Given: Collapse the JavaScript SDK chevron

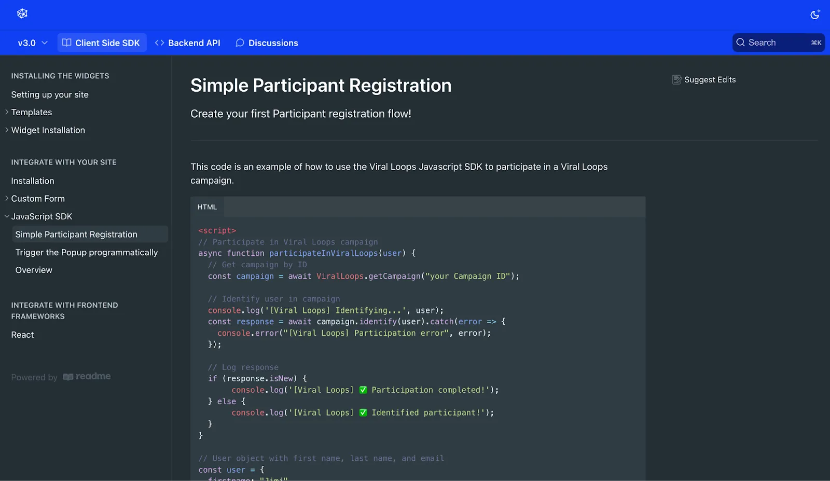Looking at the screenshot, I should [7, 216].
